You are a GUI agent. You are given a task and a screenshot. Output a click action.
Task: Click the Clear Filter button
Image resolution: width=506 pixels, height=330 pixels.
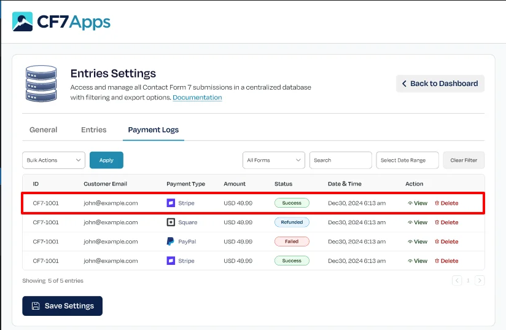pyautogui.click(x=464, y=160)
